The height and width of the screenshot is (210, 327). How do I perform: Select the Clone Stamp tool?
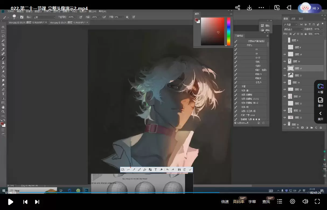3,63
